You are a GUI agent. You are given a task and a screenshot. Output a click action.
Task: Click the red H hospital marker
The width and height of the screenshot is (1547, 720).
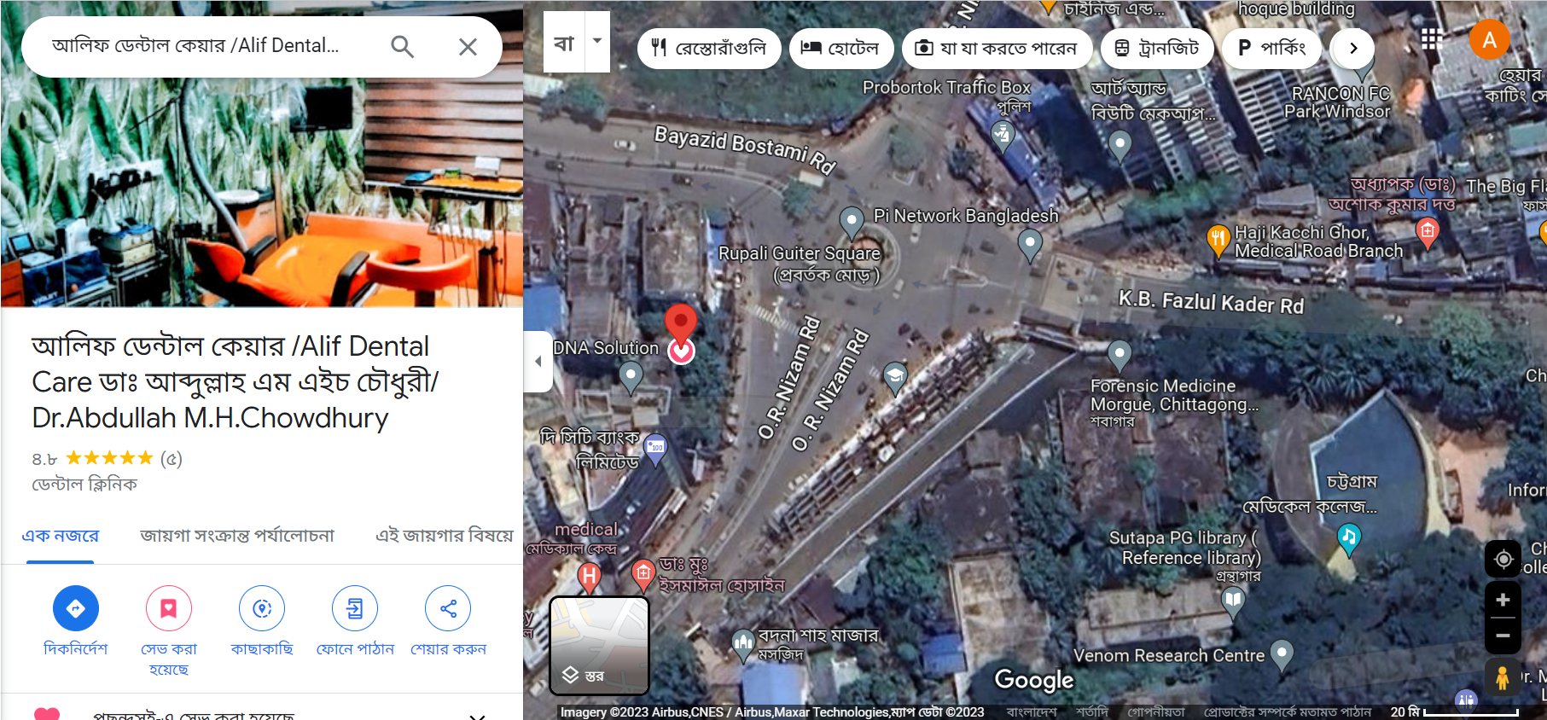(589, 578)
